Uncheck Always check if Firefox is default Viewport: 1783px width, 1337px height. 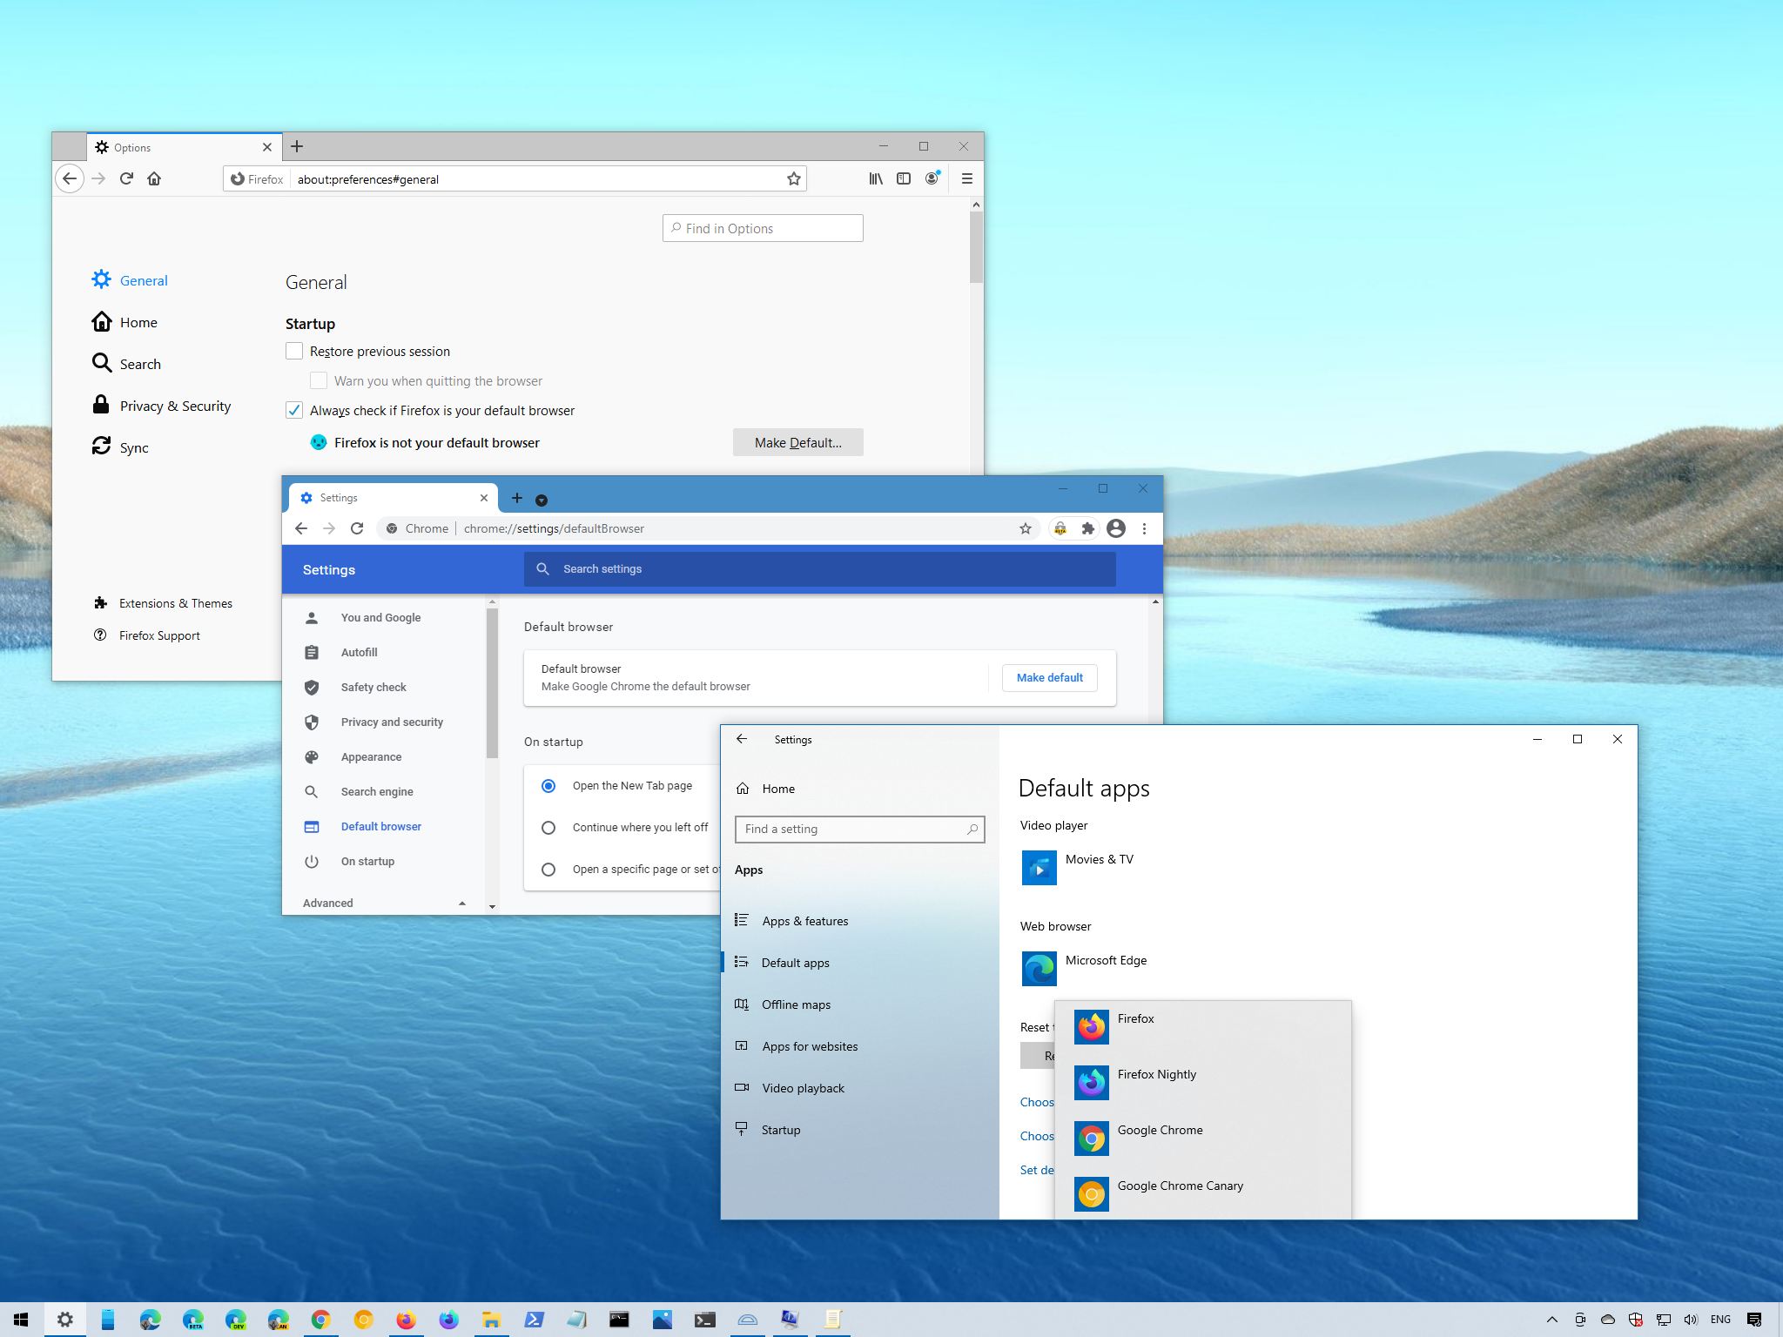click(x=294, y=410)
